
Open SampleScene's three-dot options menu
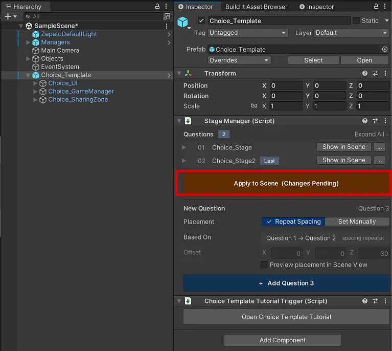tap(167, 26)
